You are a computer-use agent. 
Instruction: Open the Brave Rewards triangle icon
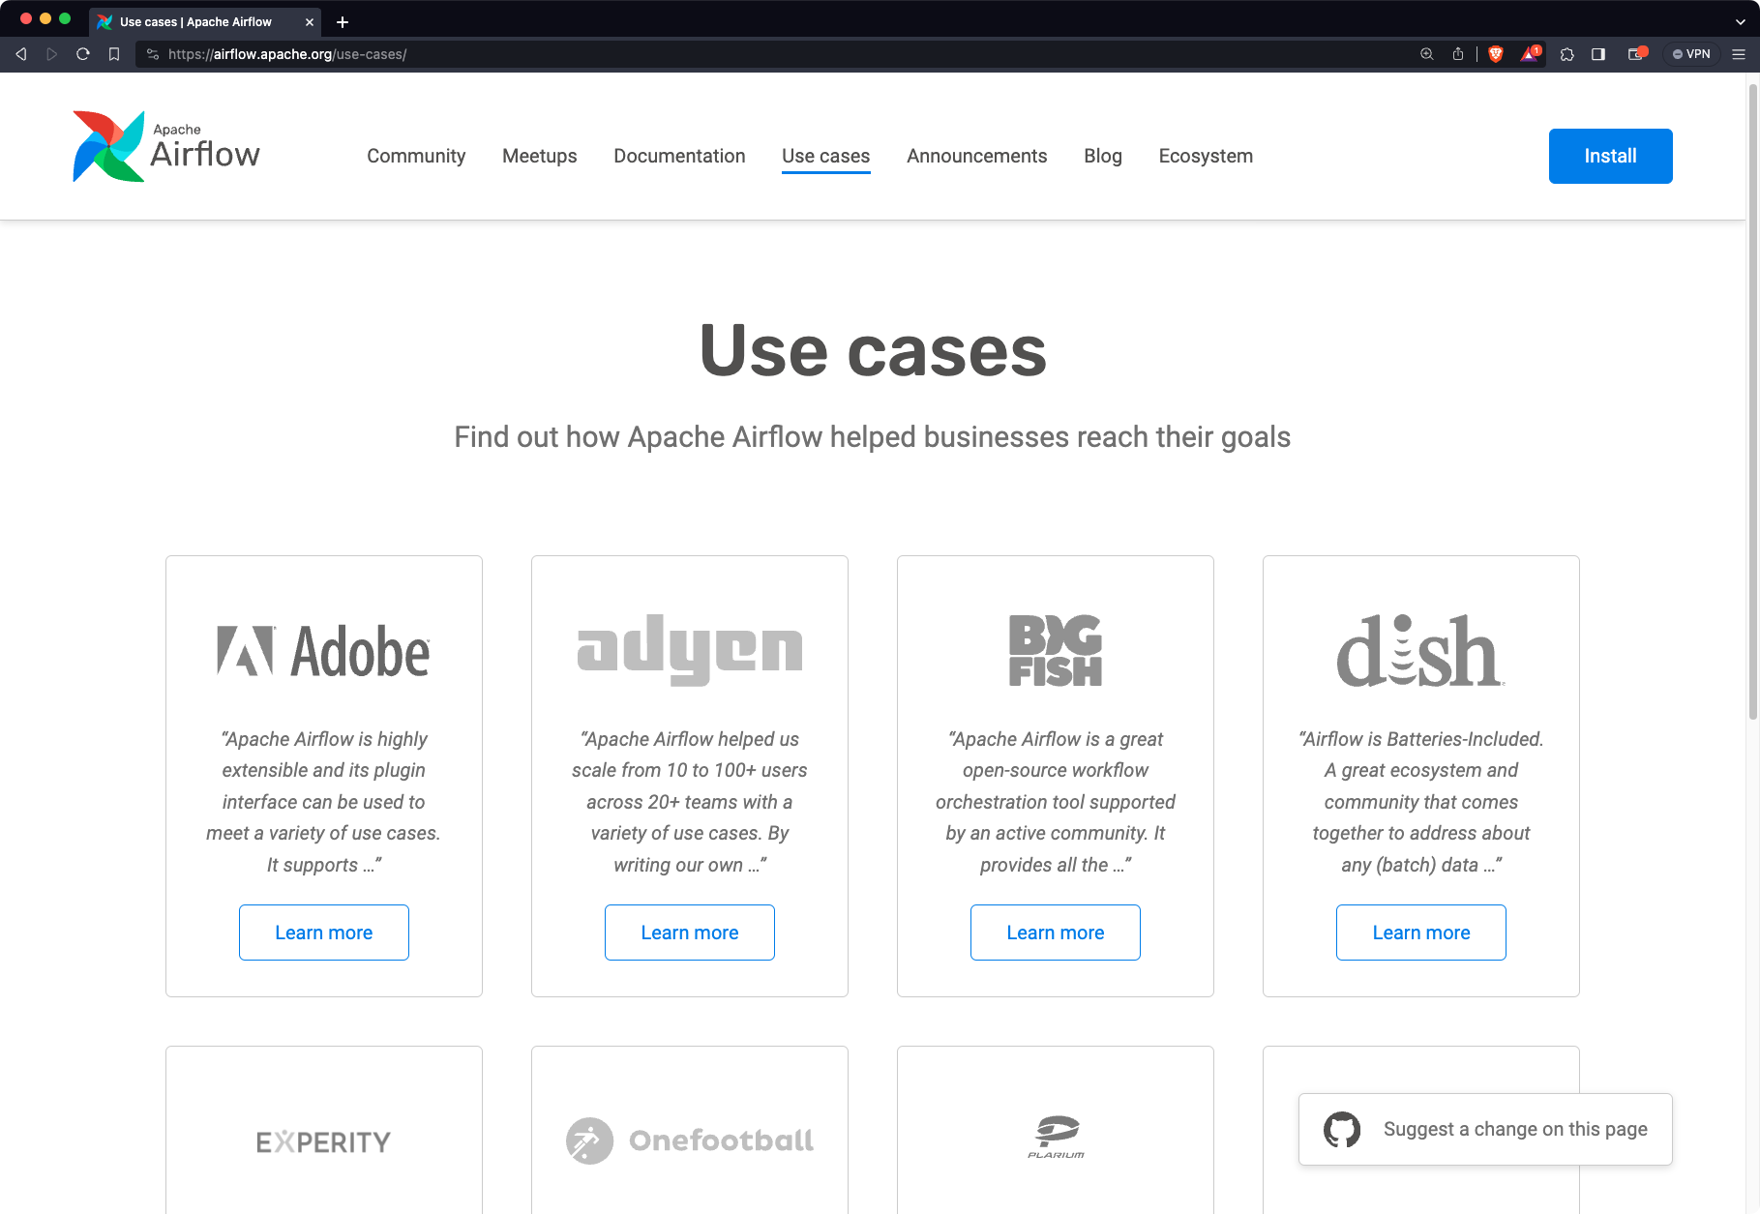click(x=1530, y=54)
